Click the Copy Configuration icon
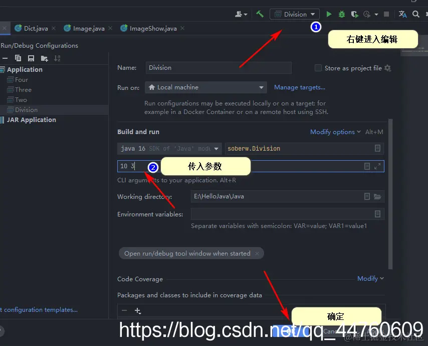This screenshot has height=346, width=428. (18, 58)
